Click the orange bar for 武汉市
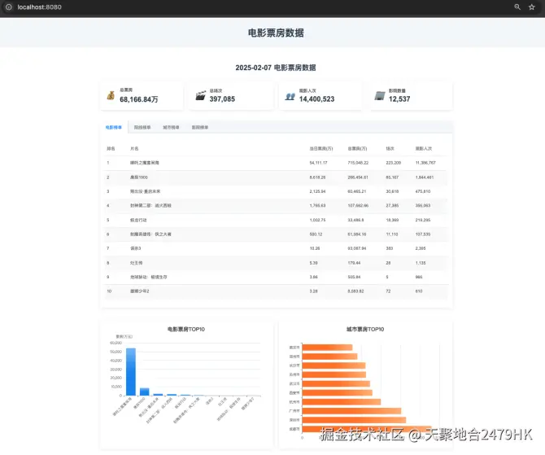The height and width of the screenshot is (455, 545). tap(336, 383)
